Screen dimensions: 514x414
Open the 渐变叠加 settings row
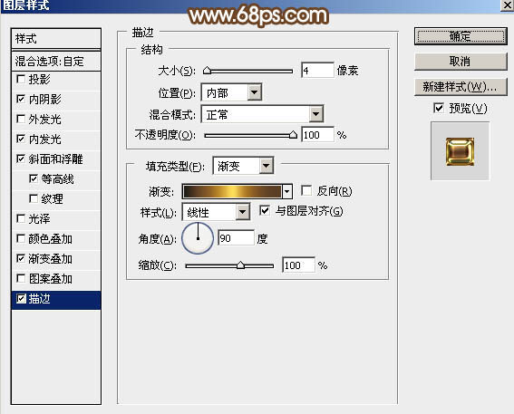pyautogui.click(x=56, y=259)
